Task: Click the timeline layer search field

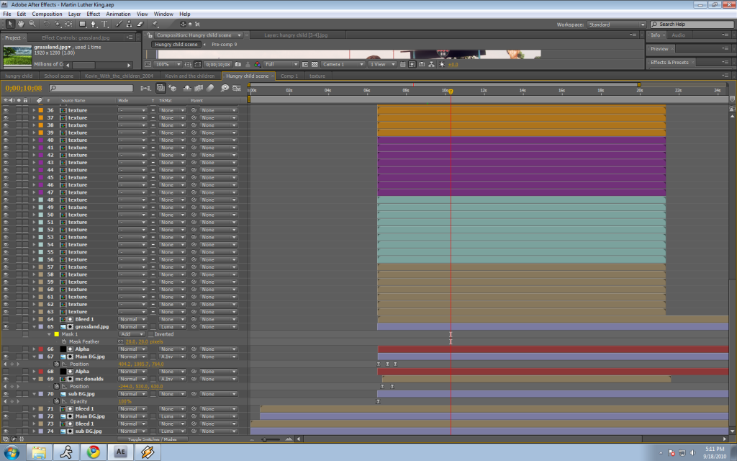Action: pyautogui.click(x=92, y=88)
